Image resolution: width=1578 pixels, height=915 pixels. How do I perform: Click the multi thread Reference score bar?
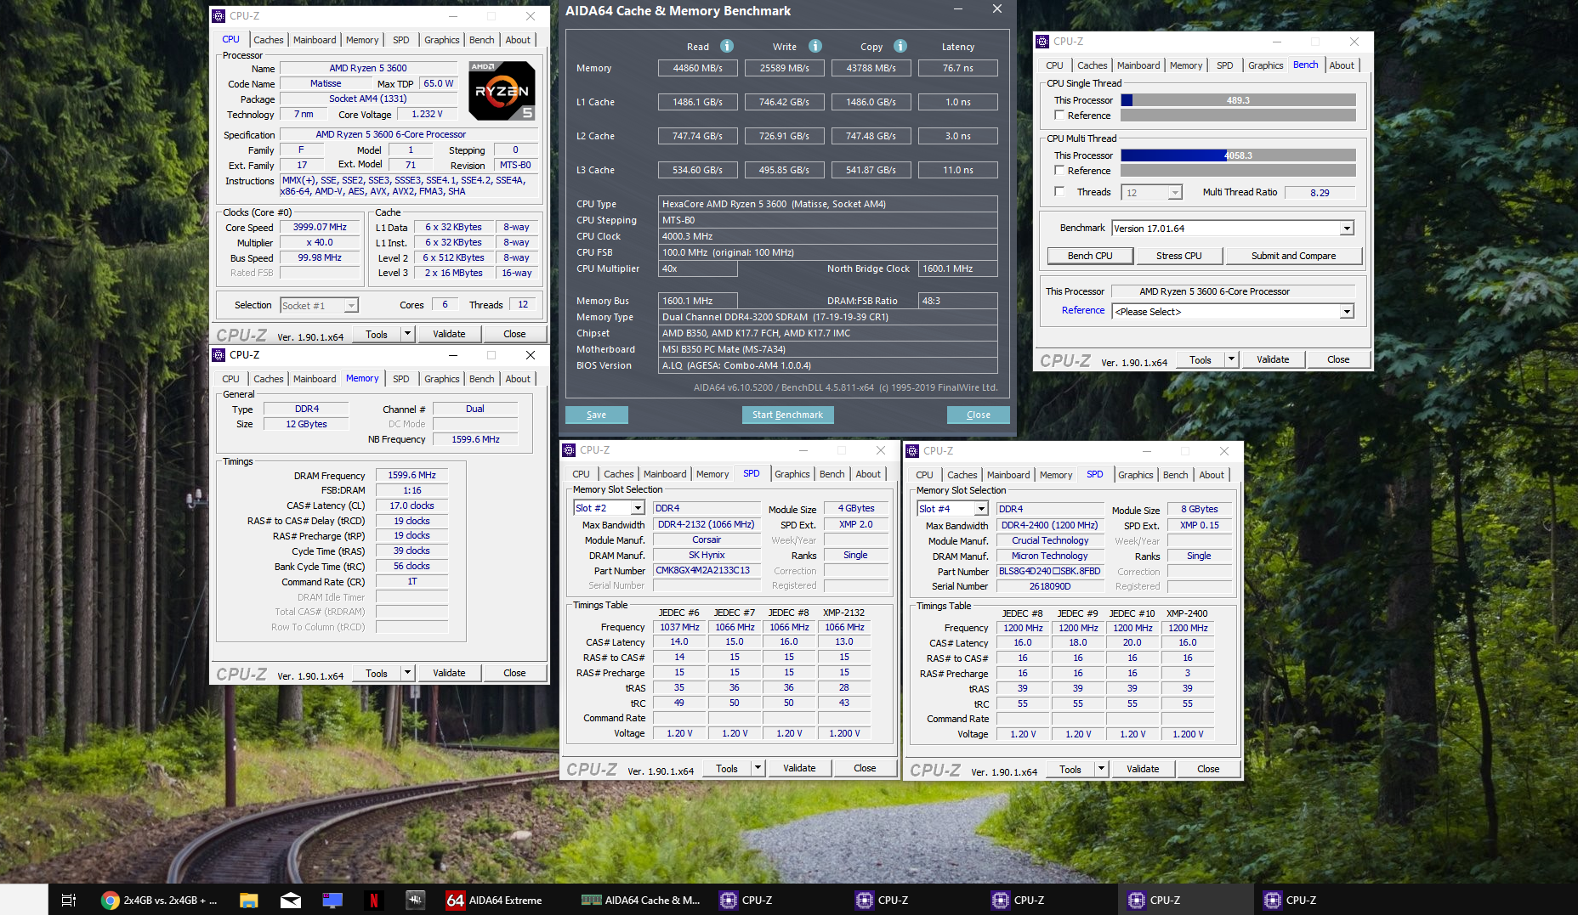[1238, 171]
